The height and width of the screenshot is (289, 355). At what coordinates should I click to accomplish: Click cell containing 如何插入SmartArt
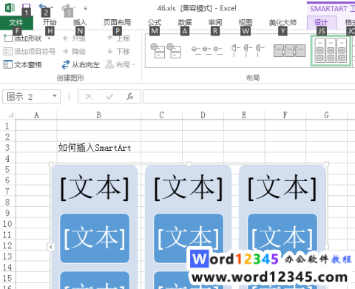tap(98, 147)
